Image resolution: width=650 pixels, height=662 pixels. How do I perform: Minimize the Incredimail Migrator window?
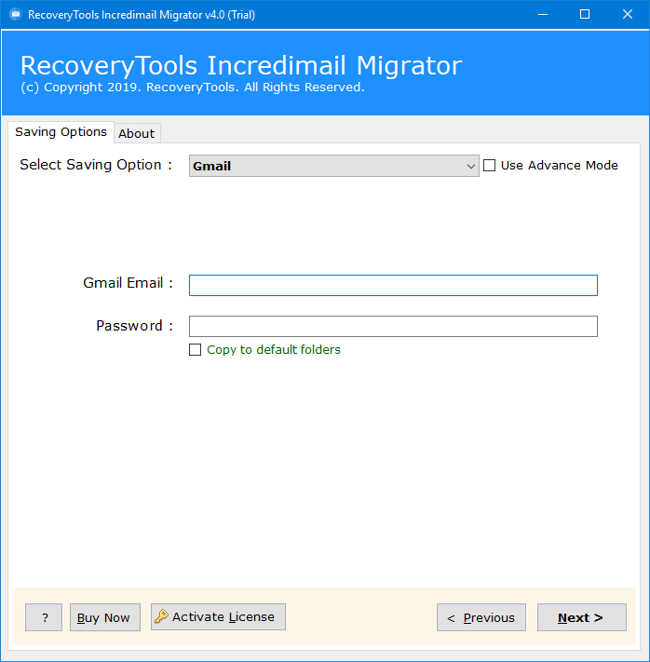[543, 14]
